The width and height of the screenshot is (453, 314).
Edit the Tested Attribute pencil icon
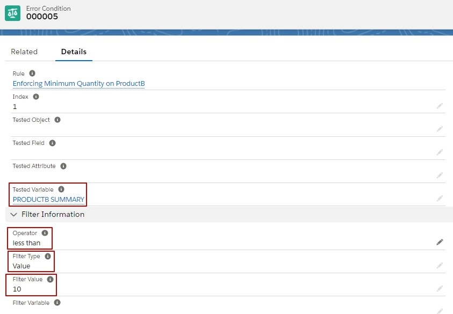click(440, 175)
